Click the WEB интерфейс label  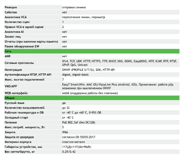(x=16, y=93)
